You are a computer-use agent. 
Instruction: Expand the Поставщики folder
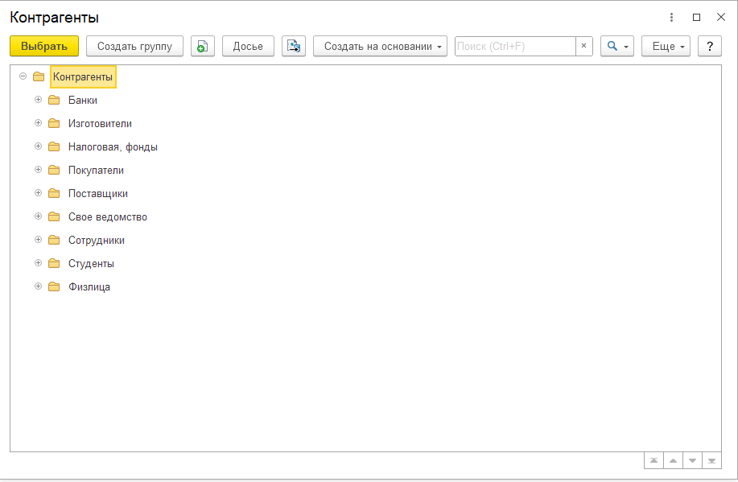coord(39,192)
